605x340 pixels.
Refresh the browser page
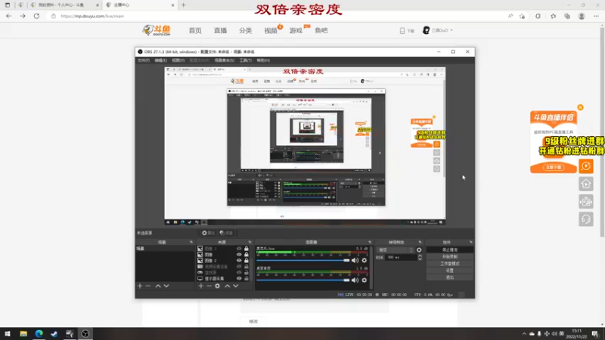point(36,16)
